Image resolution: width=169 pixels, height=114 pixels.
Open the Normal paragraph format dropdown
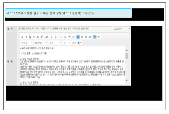(x=41, y=43)
